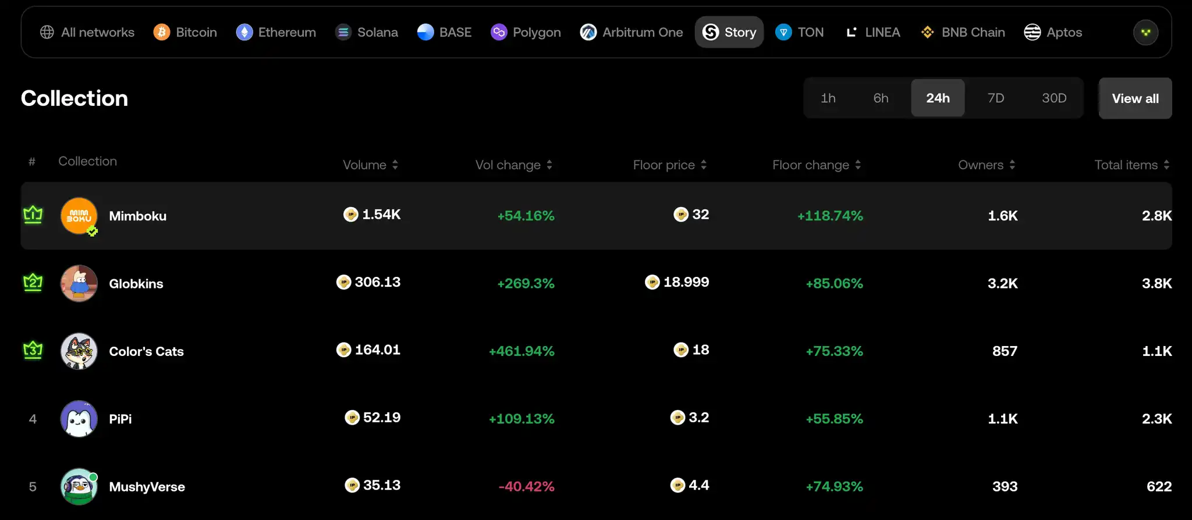This screenshot has height=520, width=1192.
Task: Open the green avatar icon at top right
Action: coord(1145,32)
